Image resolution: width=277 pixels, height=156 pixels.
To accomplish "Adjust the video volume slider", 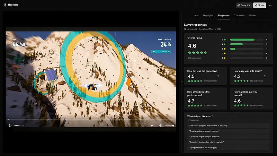I will point(169,125).
